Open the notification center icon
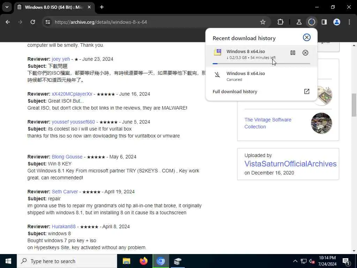Viewport: 357px width, 268px height. tap(346, 261)
